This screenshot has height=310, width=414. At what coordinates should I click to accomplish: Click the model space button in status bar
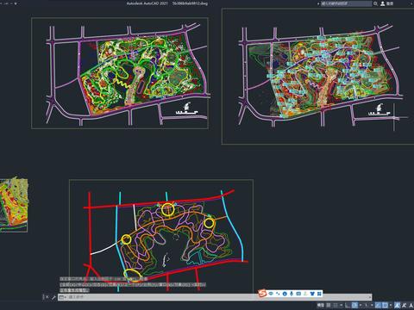tap(321, 305)
